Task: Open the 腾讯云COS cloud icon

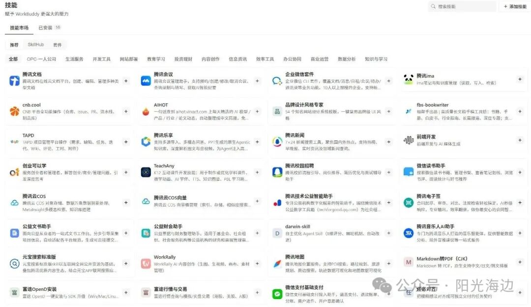Action: pos(14,203)
